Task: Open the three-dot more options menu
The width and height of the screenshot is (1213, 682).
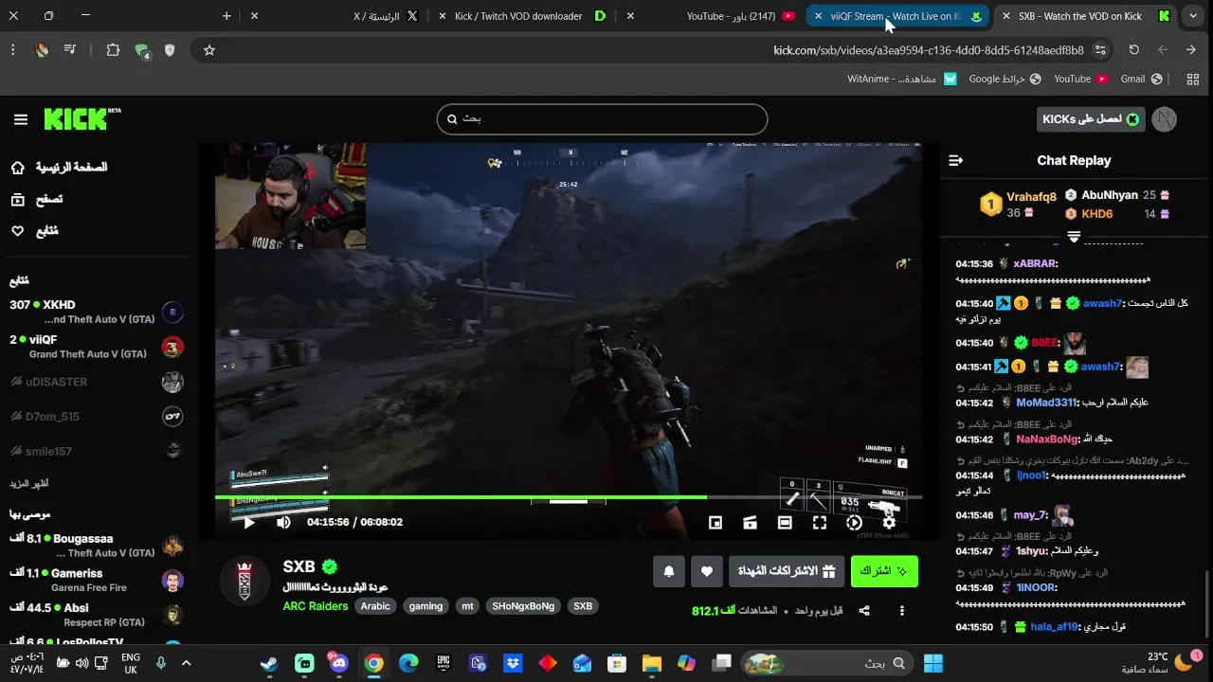Action: [x=902, y=611]
